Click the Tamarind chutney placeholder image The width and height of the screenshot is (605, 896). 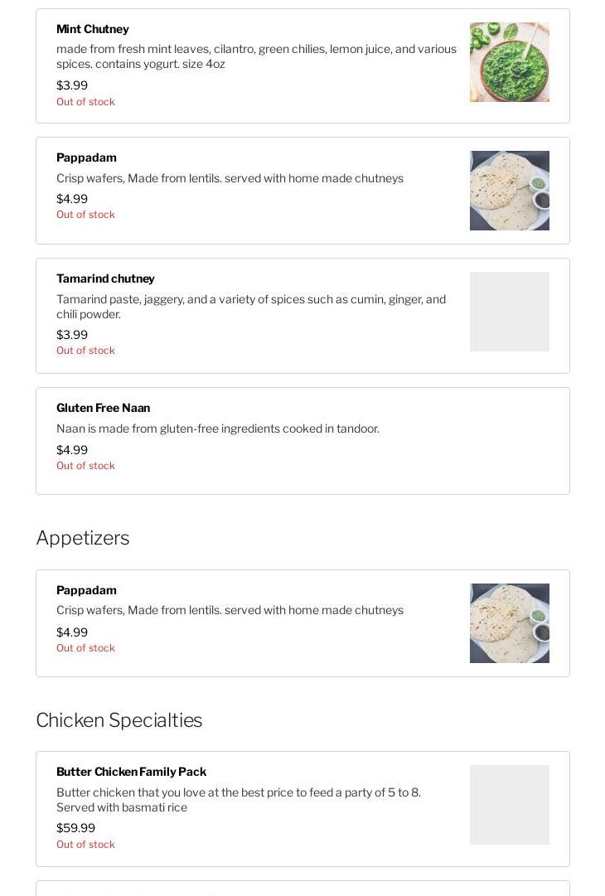[x=509, y=312]
